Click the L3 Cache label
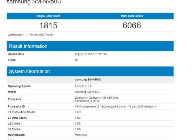The height and width of the screenshot is (140, 193). [14, 129]
